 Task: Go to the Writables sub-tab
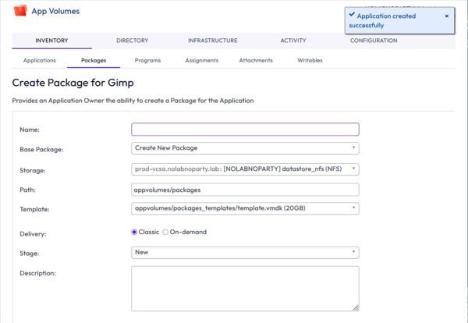[310, 60]
